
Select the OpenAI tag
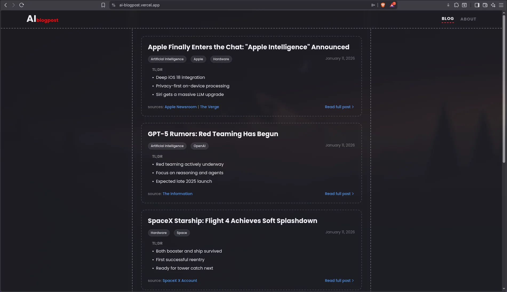pyautogui.click(x=199, y=146)
